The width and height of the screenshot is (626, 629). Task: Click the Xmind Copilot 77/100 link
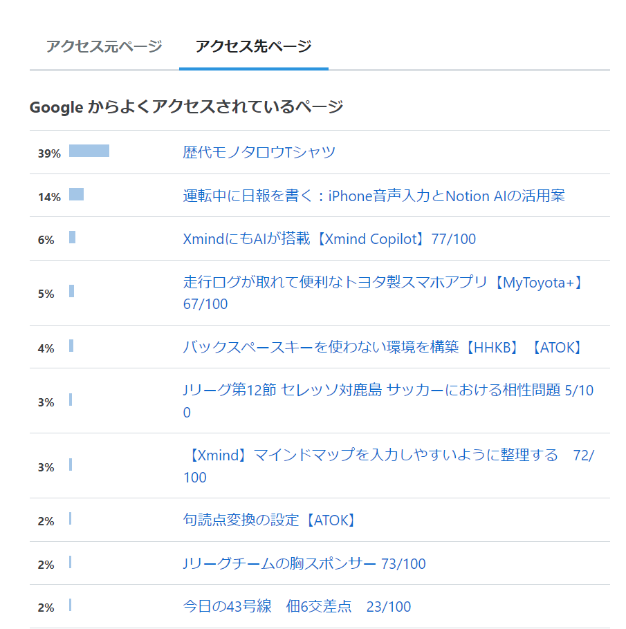point(329,239)
